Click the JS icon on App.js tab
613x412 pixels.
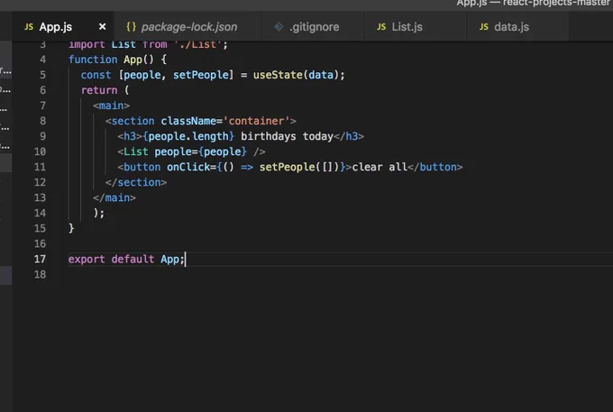[29, 26]
